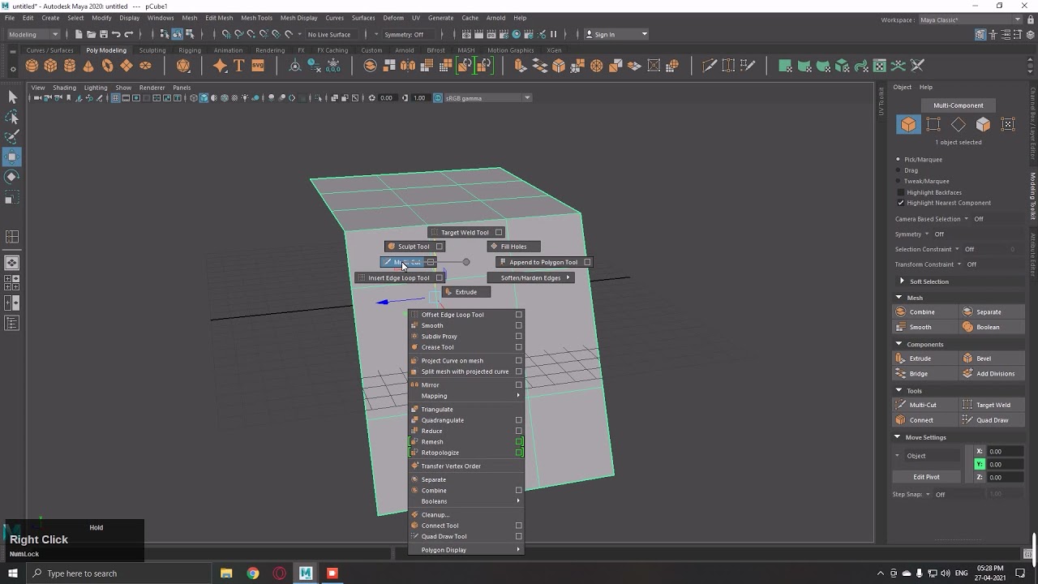This screenshot has height=584, width=1038.
Task: Choose Insert Edge Loop Tool in marking menu
Action: [399, 278]
